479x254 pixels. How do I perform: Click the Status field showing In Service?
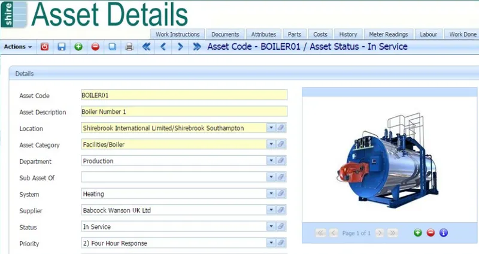pyautogui.click(x=174, y=226)
